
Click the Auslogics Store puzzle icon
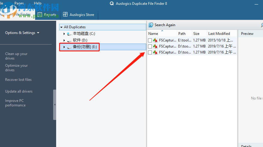coord(65,14)
